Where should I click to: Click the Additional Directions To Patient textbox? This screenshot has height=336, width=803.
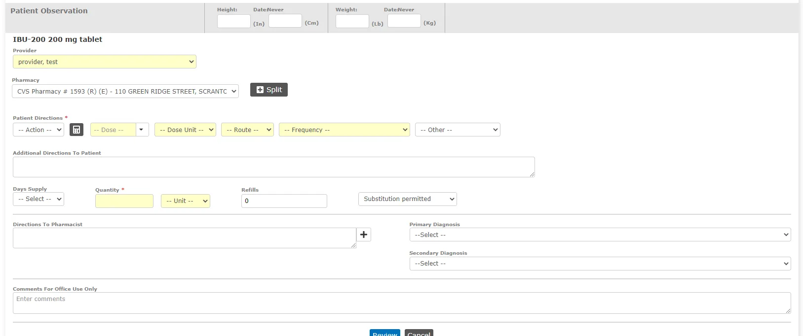274,167
